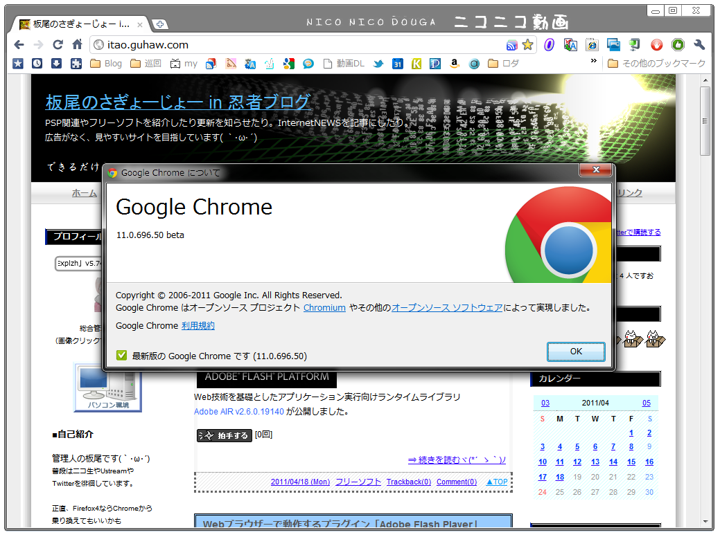Open the その他のブックマーク folder
The height and width of the screenshot is (537, 720).
pyautogui.click(x=656, y=63)
